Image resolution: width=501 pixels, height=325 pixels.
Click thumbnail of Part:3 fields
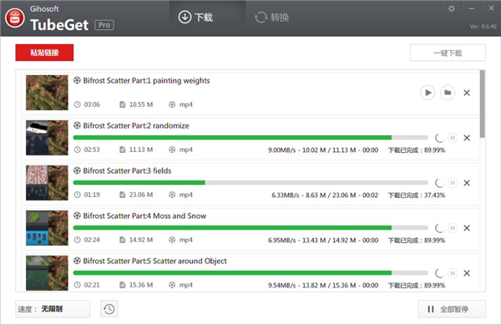tap(47, 182)
